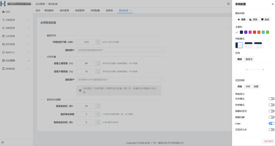
Task: Select 谷歌 tab style
Action: click(256, 87)
